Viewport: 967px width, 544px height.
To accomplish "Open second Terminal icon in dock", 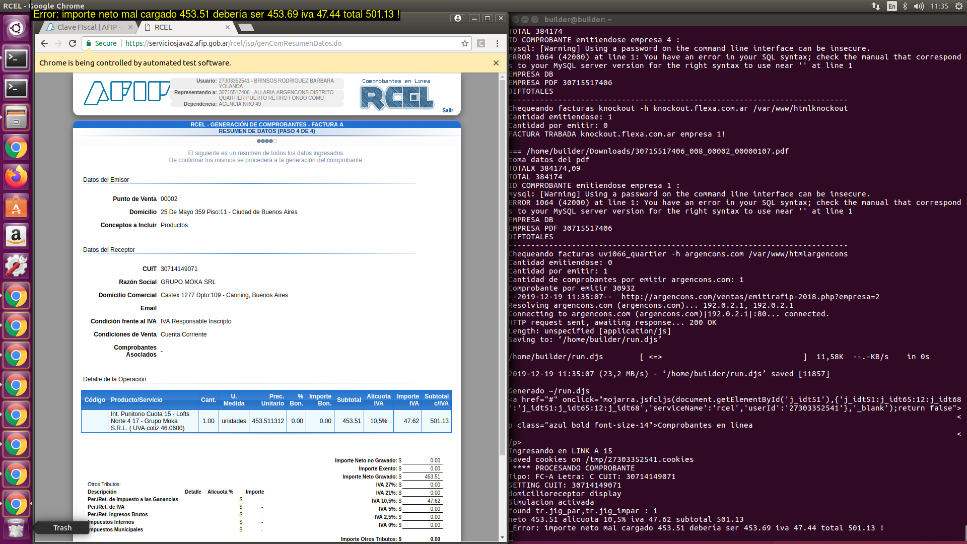I will click(x=16, y=88).
